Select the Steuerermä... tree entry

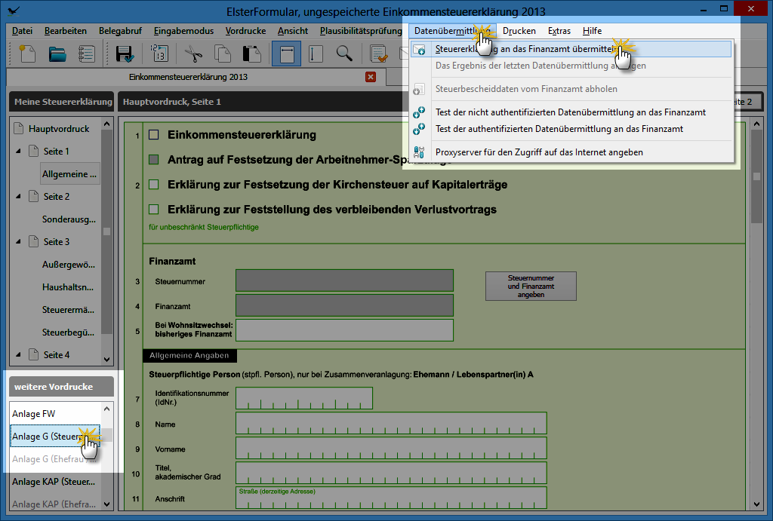68,310
